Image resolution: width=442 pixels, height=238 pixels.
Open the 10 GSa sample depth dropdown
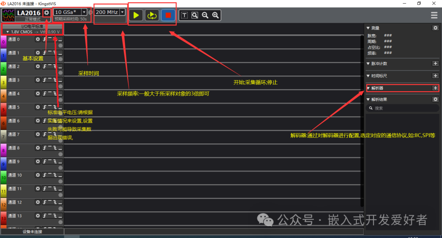[x=84, y=12]
